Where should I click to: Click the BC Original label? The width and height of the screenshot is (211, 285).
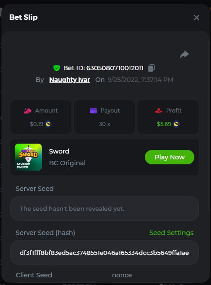click(x=67, y=163)
